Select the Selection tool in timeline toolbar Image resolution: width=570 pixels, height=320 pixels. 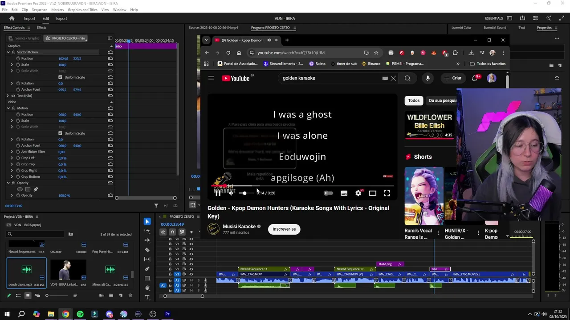click(x=147, y=221)
